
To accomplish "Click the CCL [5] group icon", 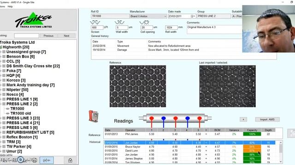I will [x=4, y=61].
